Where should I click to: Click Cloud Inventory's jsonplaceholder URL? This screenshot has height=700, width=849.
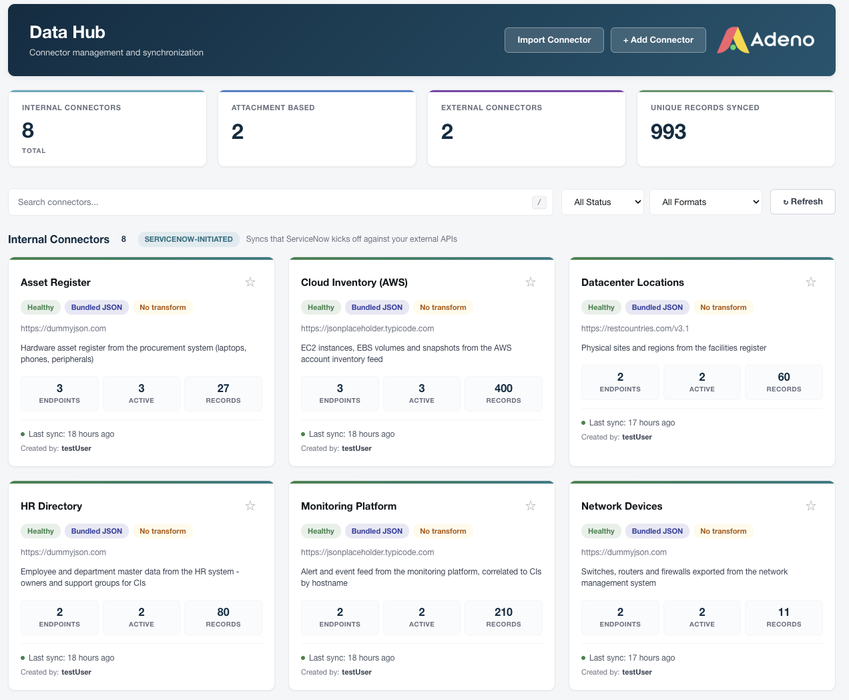coord(368,329)
